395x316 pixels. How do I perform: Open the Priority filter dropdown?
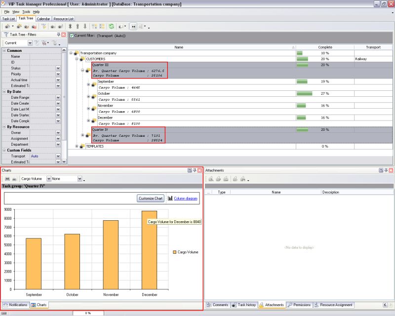pos(58,74)
